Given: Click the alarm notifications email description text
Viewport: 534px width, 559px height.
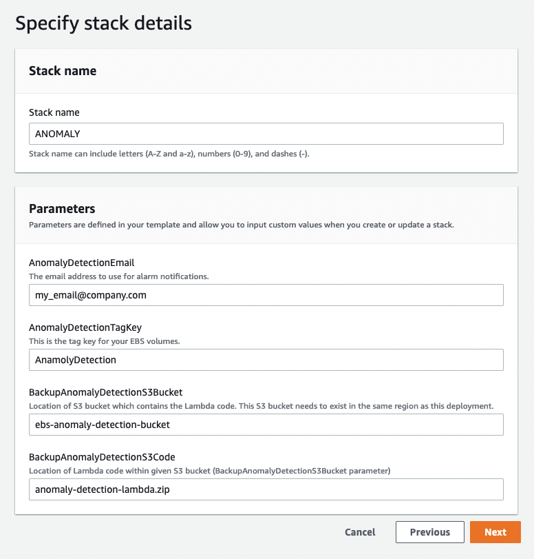Looking at the screenshot, I should (120, 276).
